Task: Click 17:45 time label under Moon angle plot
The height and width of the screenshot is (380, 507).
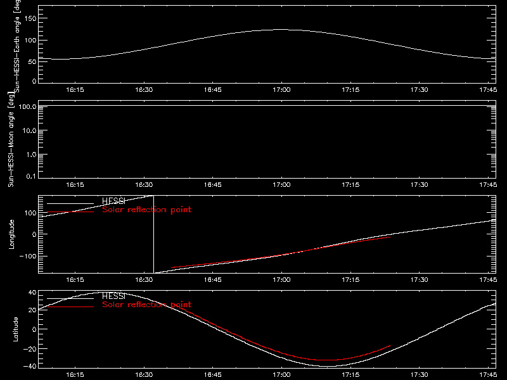Action: [488, 184]
